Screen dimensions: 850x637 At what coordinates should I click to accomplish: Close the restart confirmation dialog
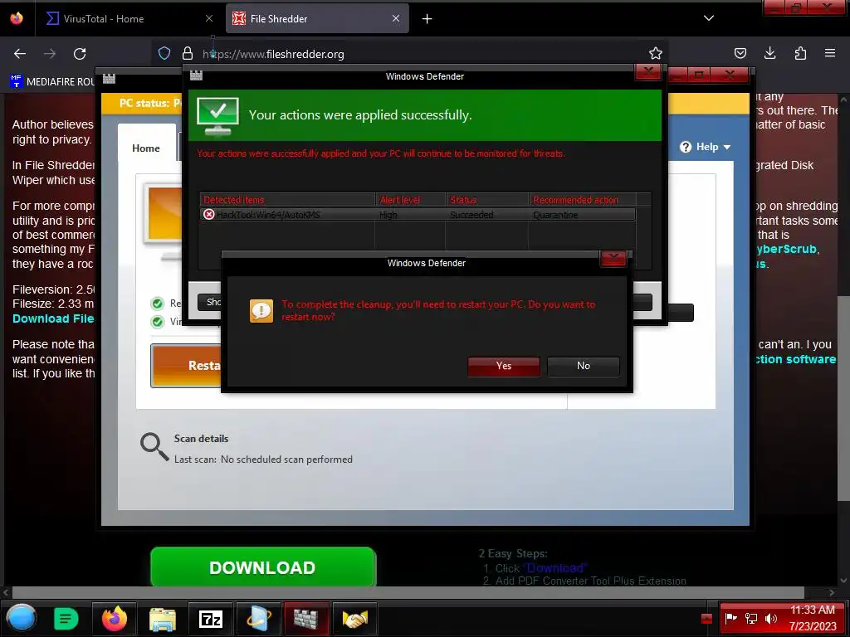point(613,259)
